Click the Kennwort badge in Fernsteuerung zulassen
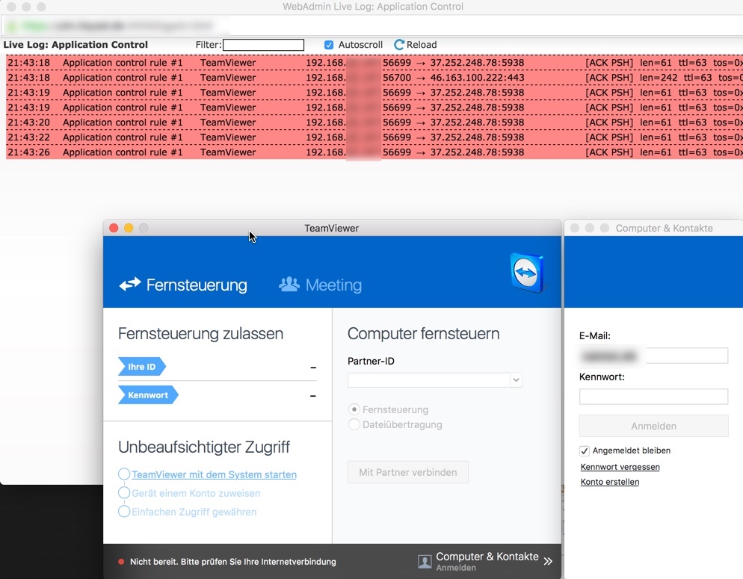The height and width of the screenshot is (579, 743). 148,394
